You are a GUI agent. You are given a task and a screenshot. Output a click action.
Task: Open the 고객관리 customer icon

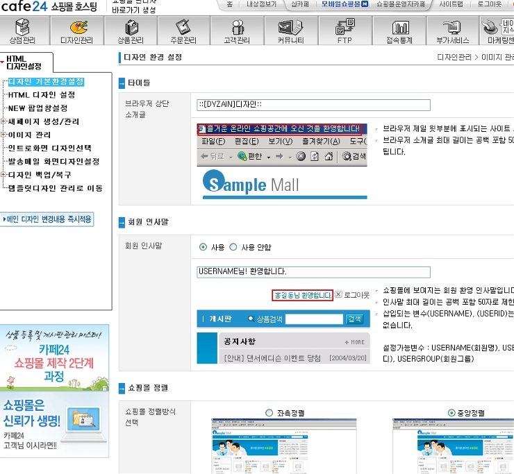click(237, 31)
